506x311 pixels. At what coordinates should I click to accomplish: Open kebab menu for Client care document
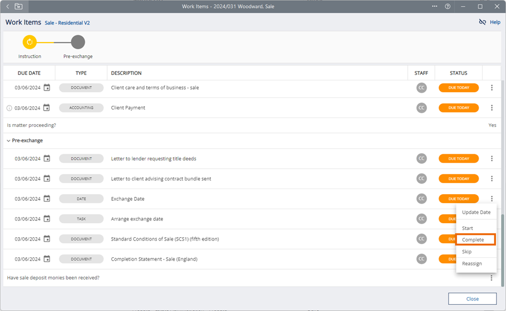[491, 88]
